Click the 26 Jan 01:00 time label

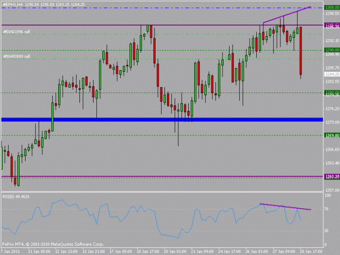tap(257, 252)
